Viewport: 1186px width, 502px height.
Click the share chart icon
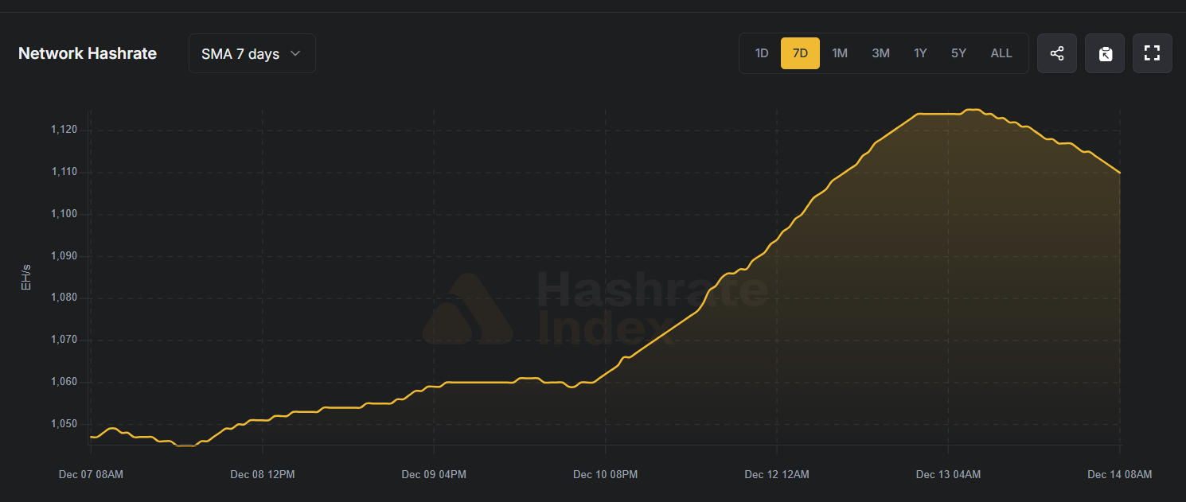click(x=1057, y=53)
